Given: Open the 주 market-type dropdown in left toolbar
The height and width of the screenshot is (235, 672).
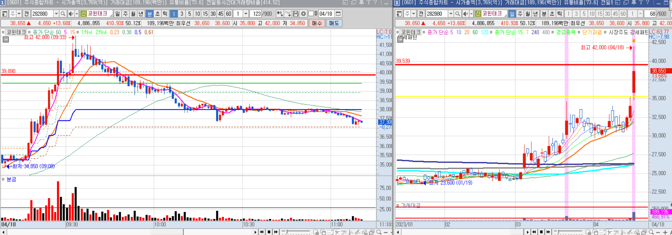Looking at the screenshot, I should click(19, 14).
